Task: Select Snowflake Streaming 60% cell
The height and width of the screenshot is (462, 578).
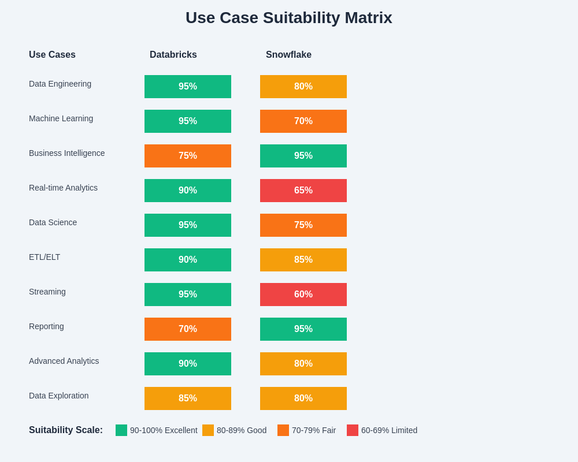Action: 303,295
